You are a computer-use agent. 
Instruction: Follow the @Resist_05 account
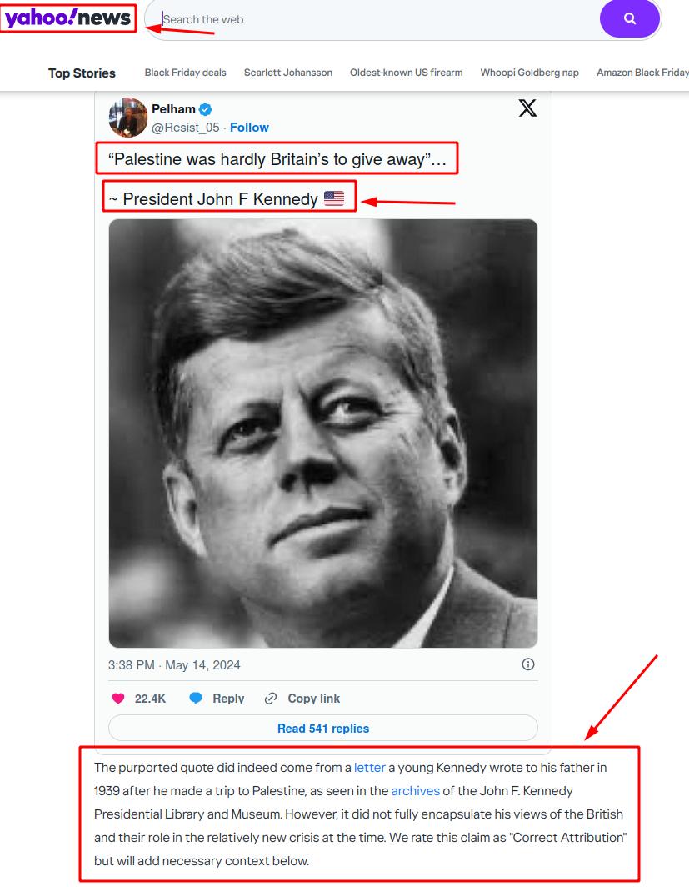coord(249,128)
